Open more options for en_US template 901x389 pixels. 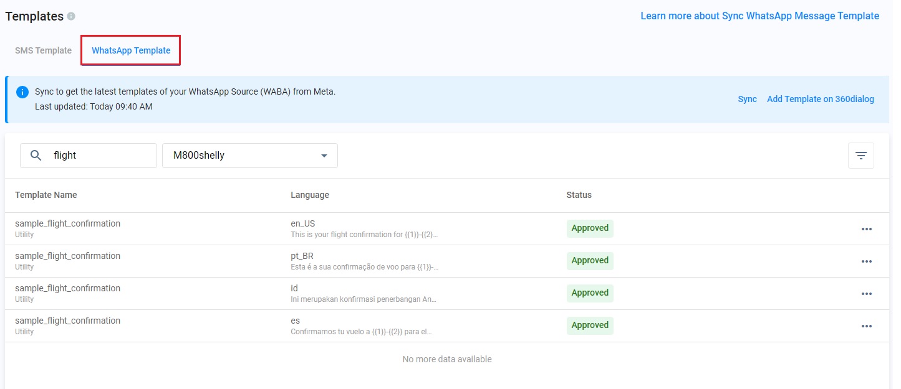(866, 229)
